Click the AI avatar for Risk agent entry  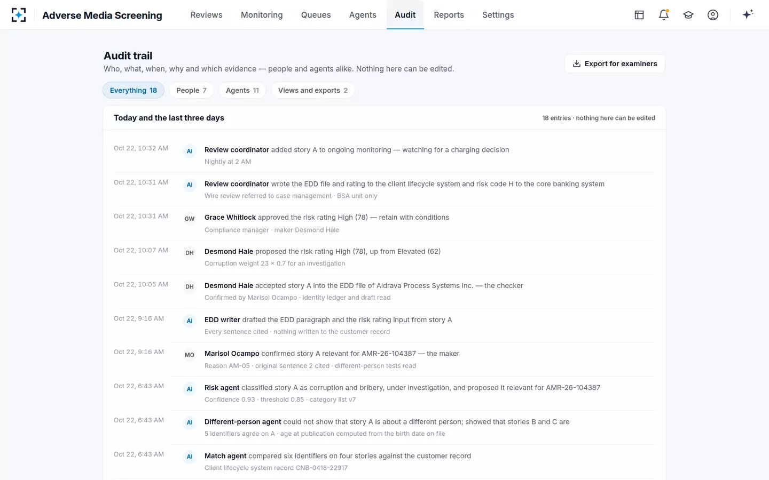(x=190, y=389)
